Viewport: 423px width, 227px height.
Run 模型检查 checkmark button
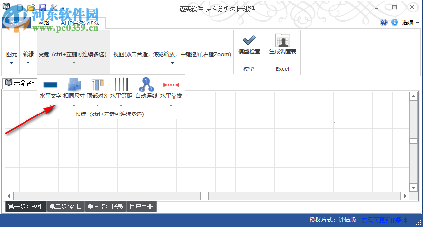(x=249, y=45)
